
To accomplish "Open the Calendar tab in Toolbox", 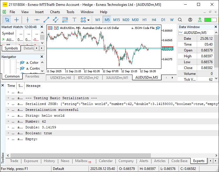I will tap(106, 161).
